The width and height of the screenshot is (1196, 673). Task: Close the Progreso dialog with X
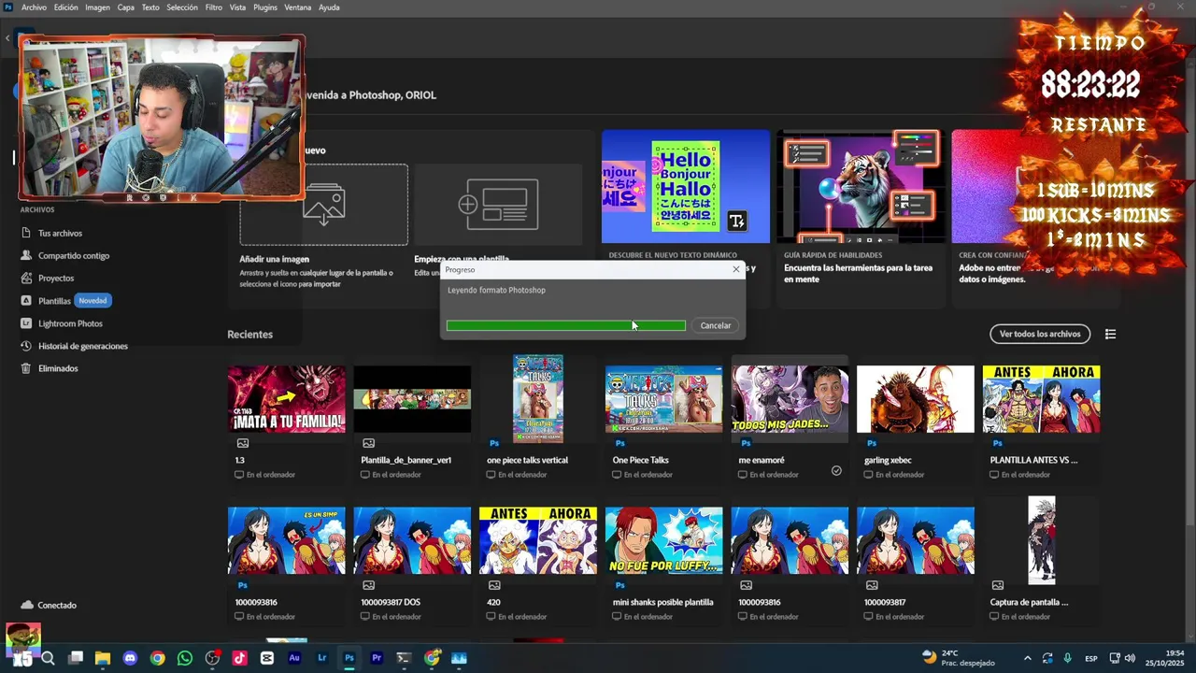[736, 269]
